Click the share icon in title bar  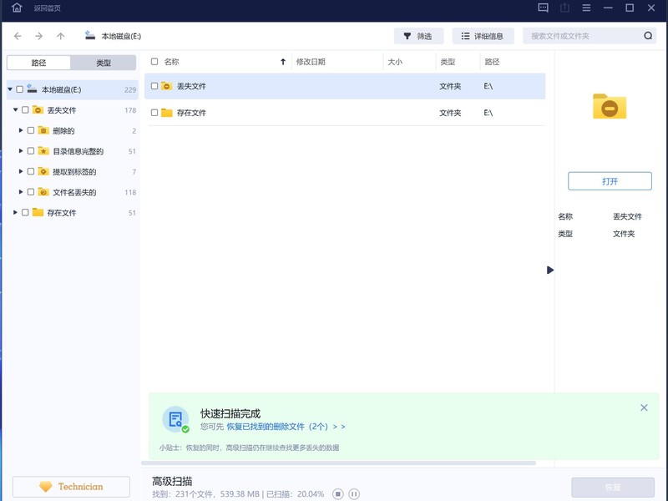tap(565, 8)
